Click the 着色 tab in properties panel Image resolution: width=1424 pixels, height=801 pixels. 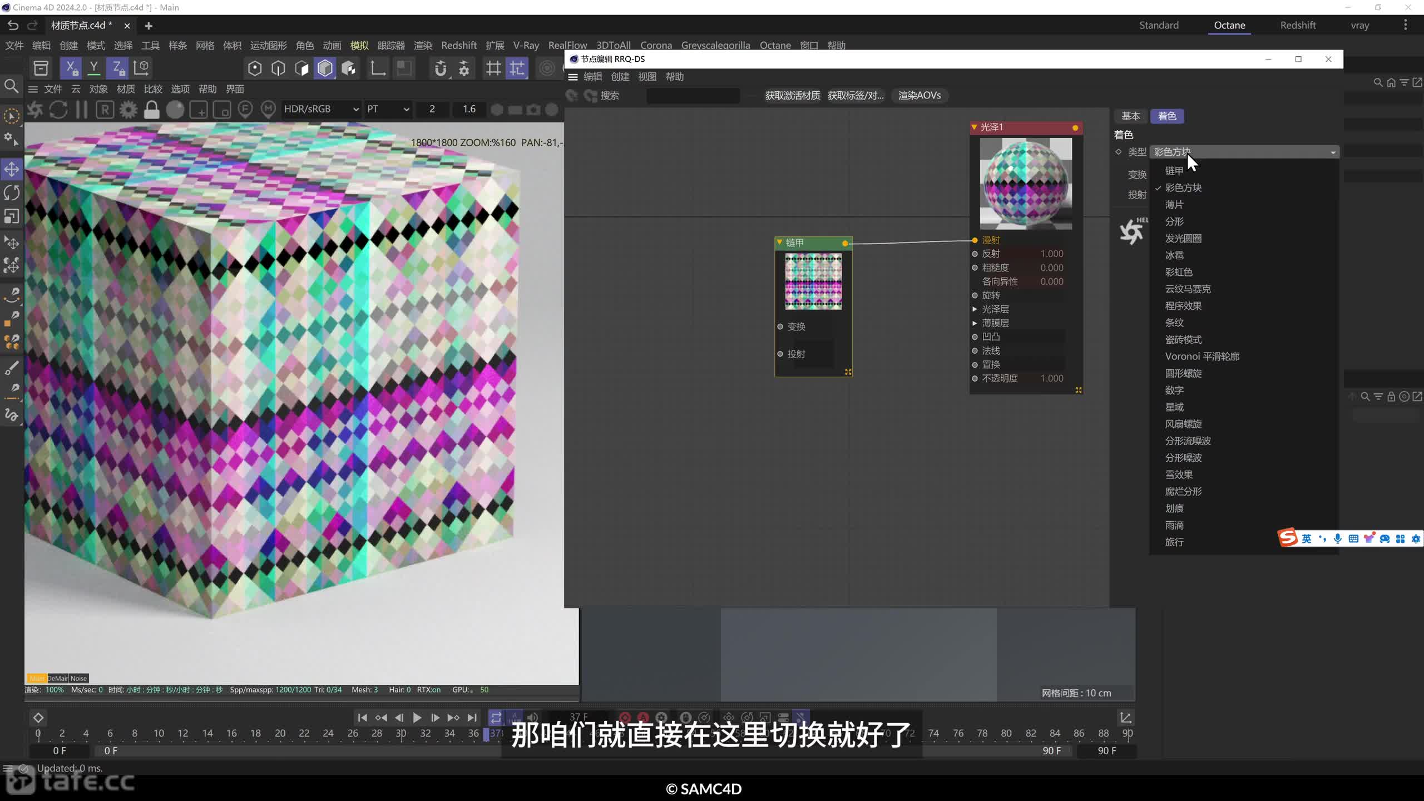1168,115
